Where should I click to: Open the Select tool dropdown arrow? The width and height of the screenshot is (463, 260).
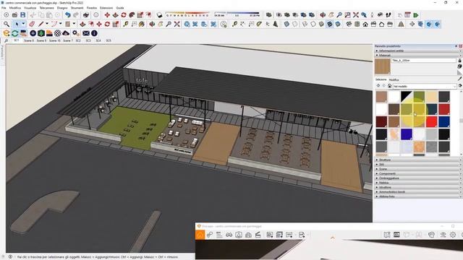23,24
